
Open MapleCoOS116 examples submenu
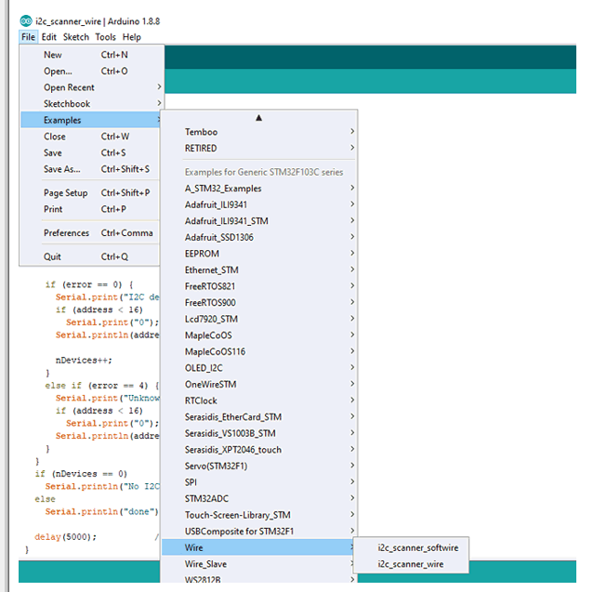(258, 351)
